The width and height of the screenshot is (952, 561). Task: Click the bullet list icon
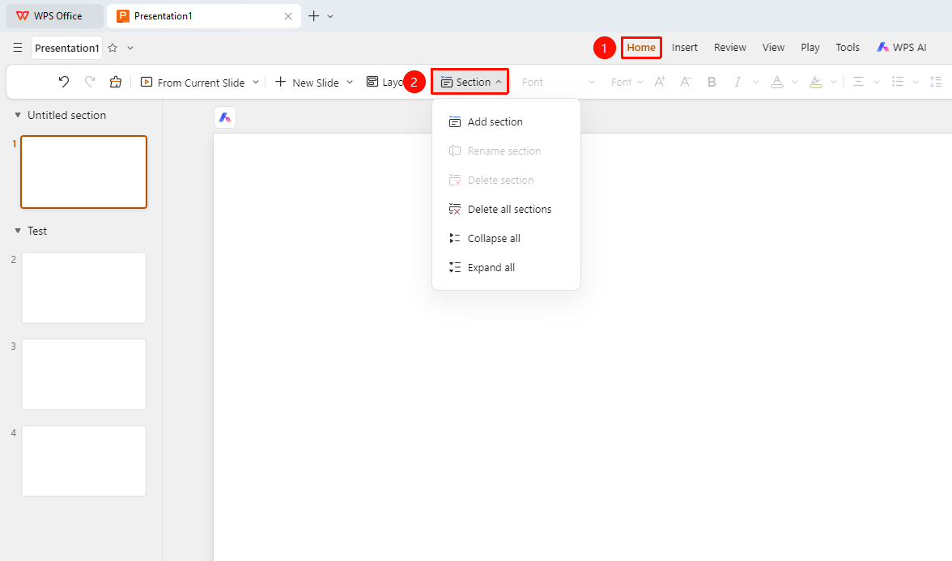click(898, 82)
